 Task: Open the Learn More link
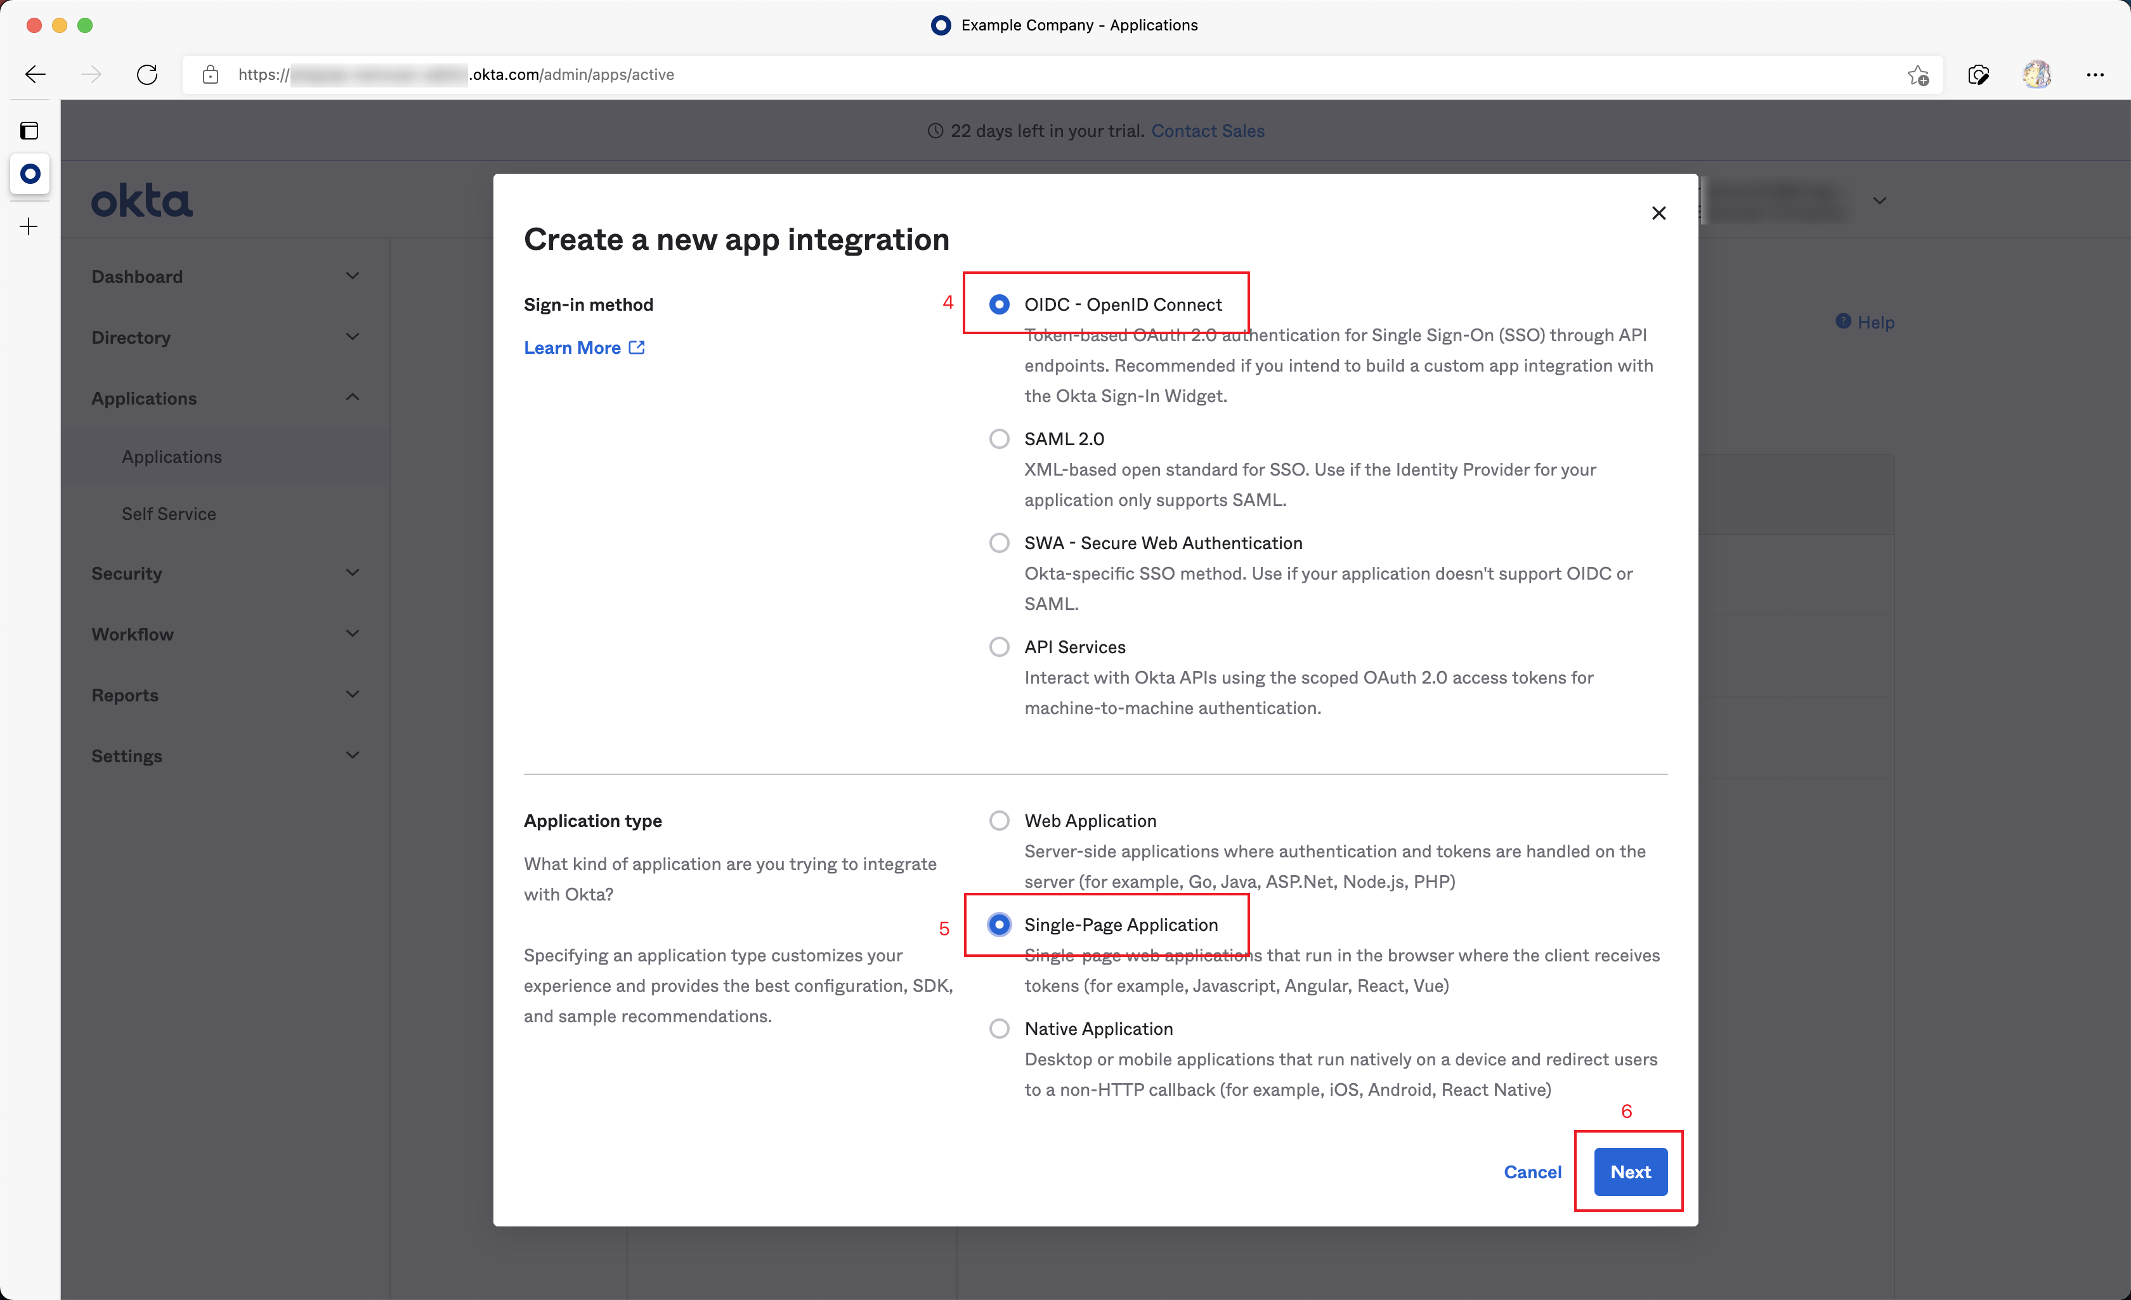[573, 347]
